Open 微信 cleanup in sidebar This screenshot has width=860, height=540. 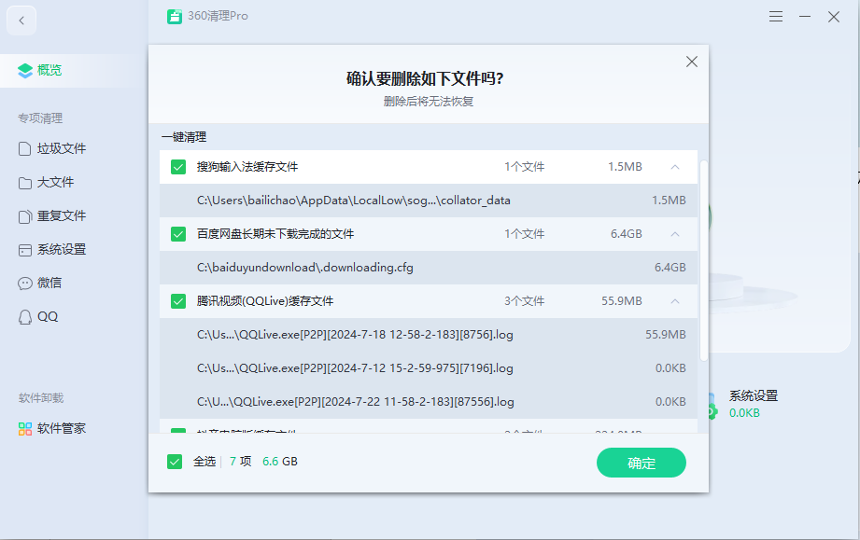[x=39, y=284]
